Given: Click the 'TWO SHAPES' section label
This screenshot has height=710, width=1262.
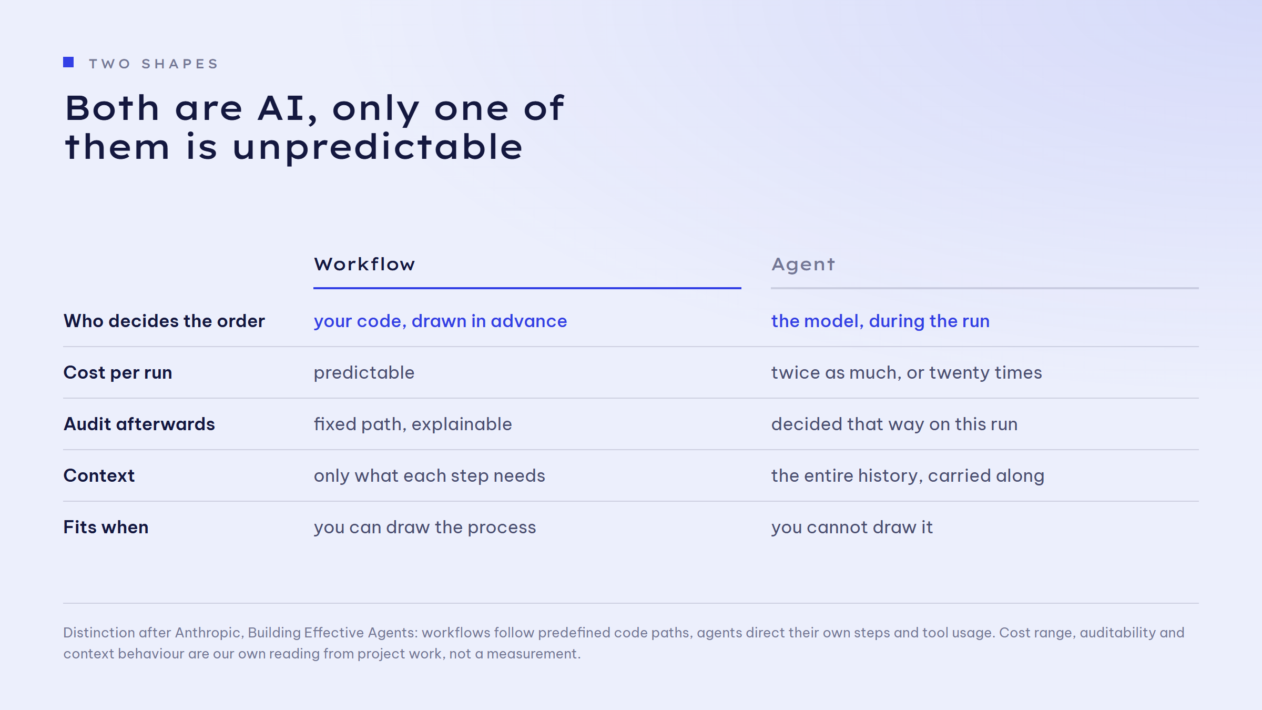Looking at the screenshot, I should pos(154,64).
